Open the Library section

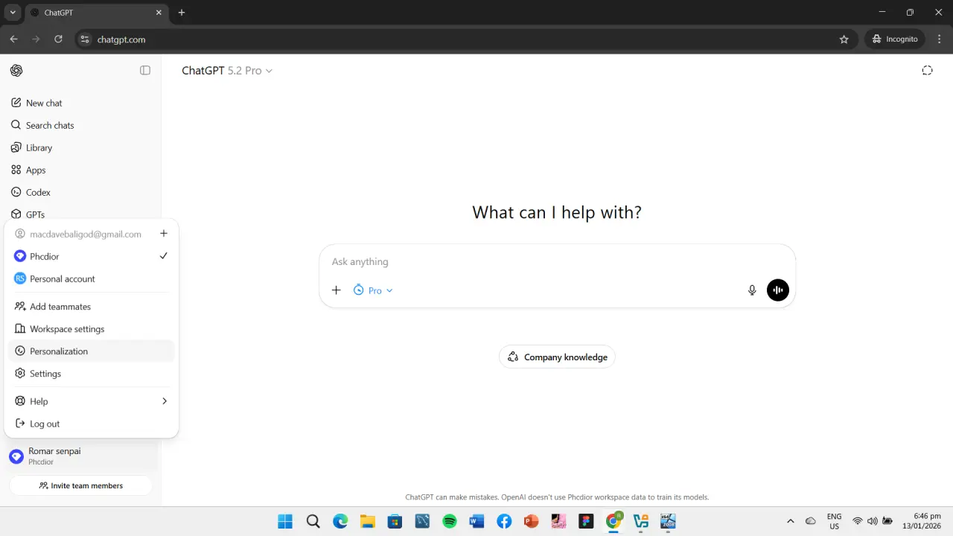point(80,147)
